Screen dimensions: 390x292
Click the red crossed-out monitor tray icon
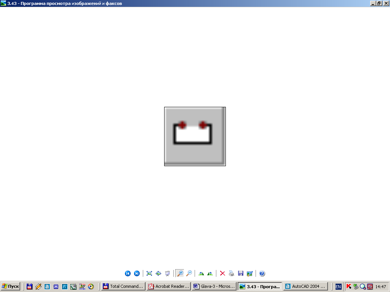pos(370,287)
